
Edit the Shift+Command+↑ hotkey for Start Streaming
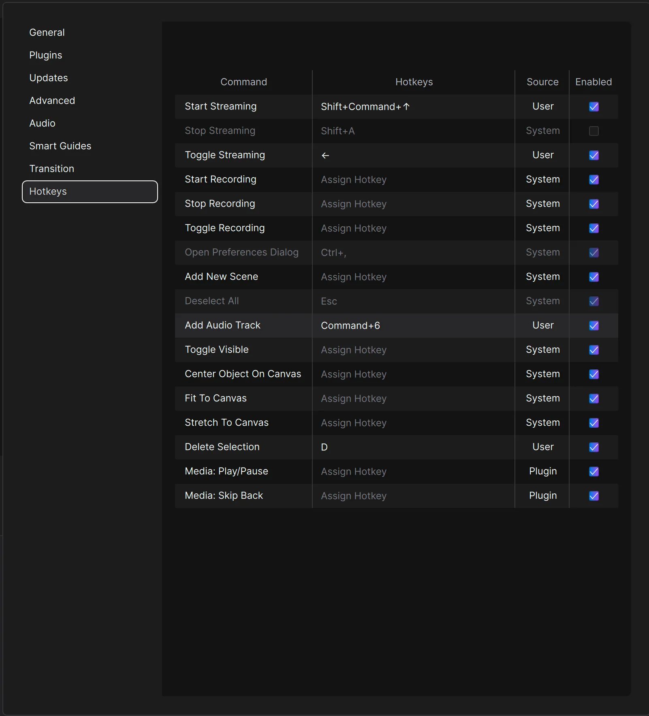[365, 107]
